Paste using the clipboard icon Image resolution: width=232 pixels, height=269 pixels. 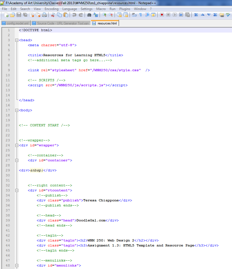pyautogui.click(x=66, y=15)
